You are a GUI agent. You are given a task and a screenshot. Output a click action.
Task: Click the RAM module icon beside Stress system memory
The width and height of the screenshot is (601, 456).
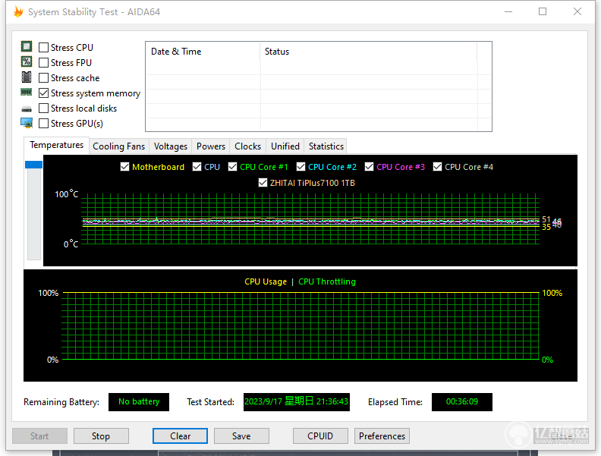[27, 92]
